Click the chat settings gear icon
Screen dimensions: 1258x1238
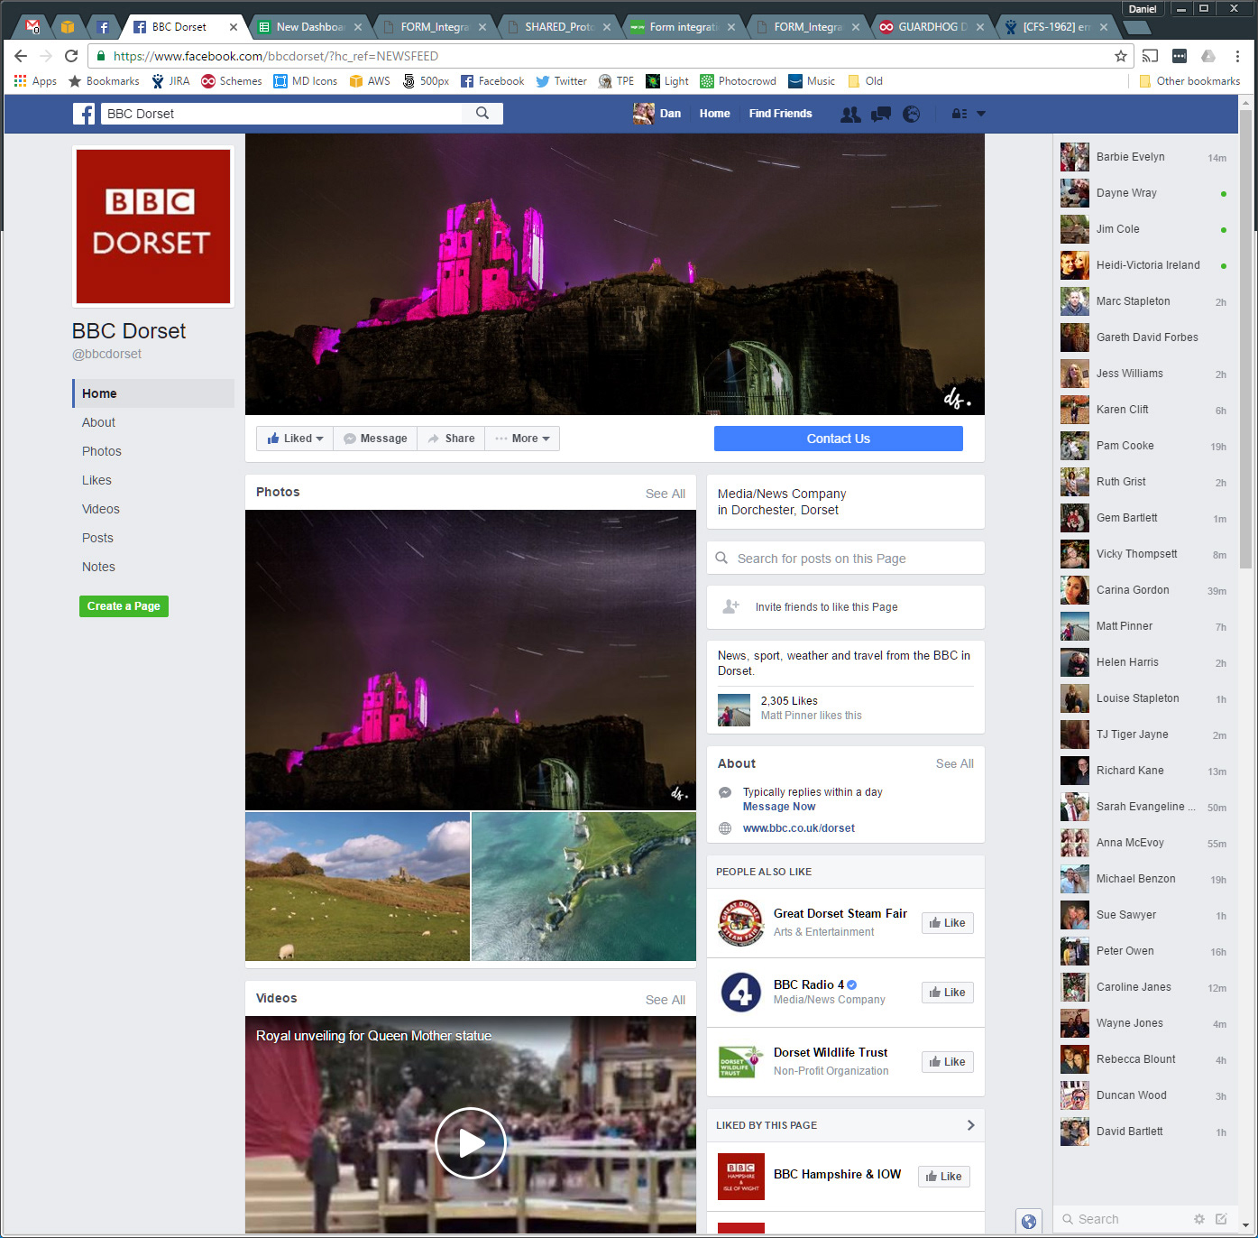[1199, 1219]
